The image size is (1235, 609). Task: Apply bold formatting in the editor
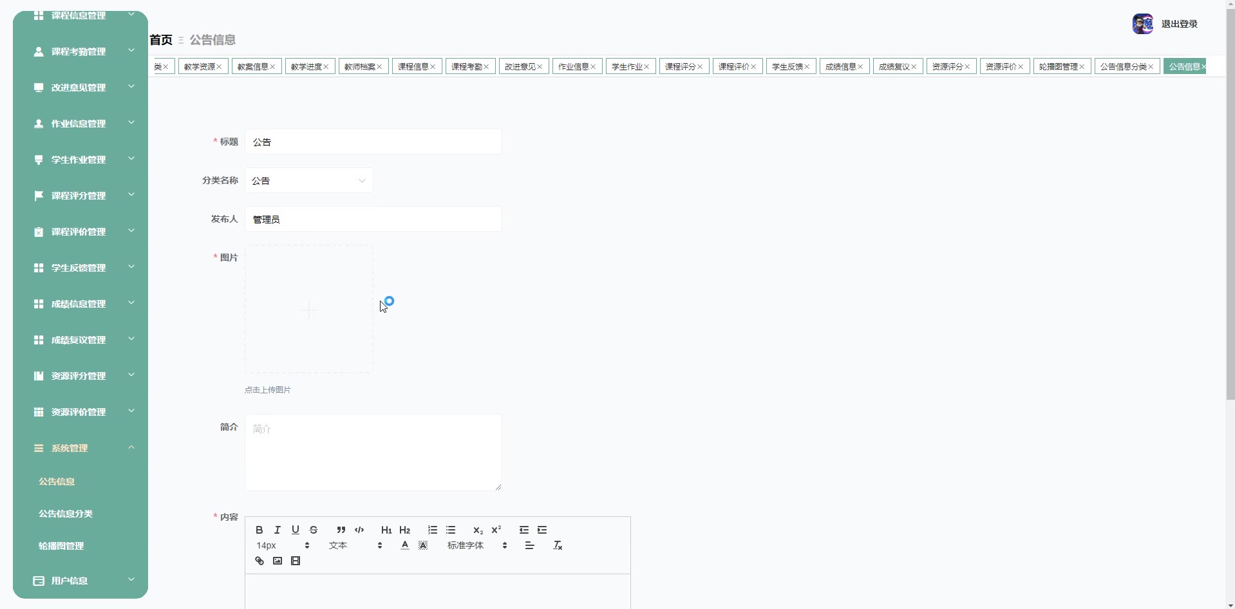click(259, 530)
